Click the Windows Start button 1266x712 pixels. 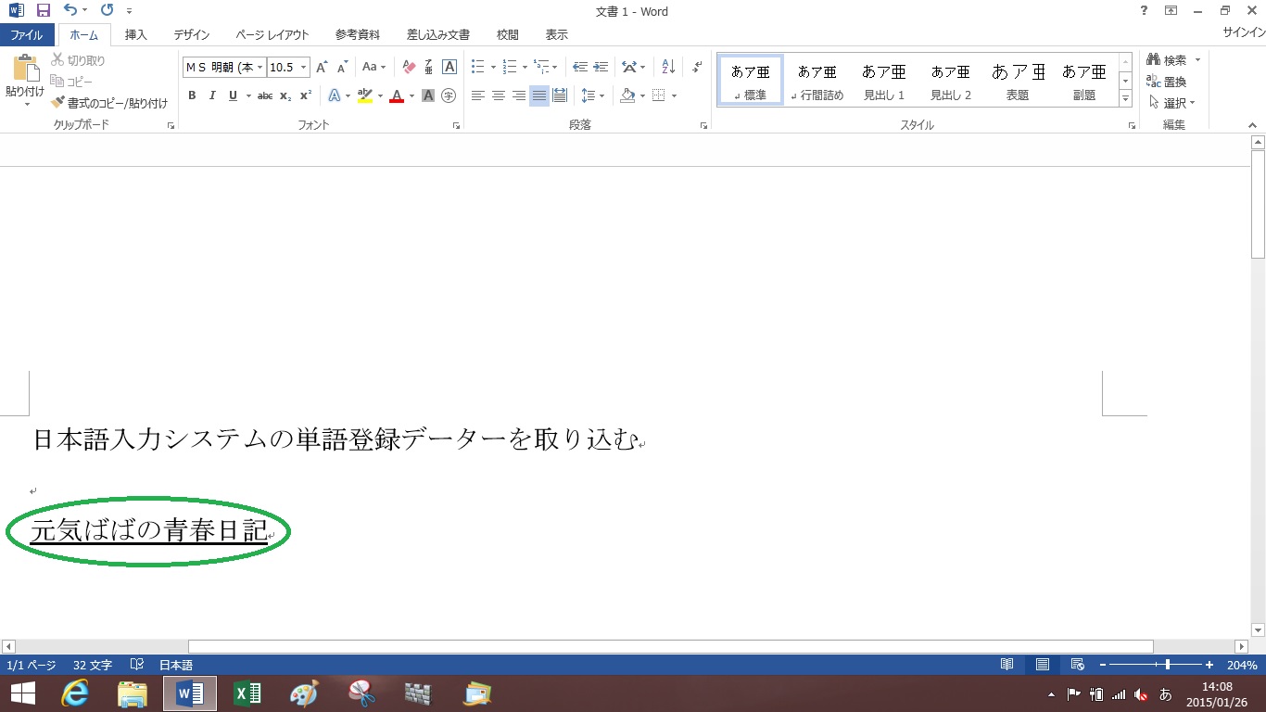[22, 693]
